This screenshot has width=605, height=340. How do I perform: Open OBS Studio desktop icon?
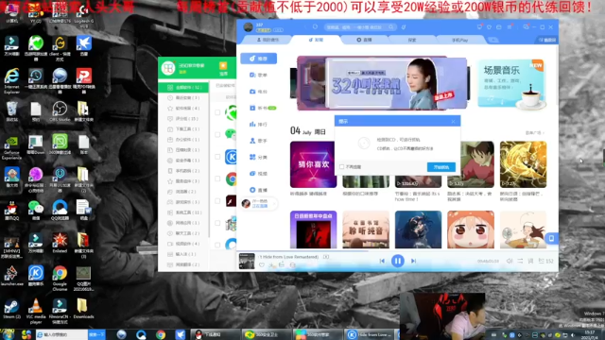click(x=60, y=111)
